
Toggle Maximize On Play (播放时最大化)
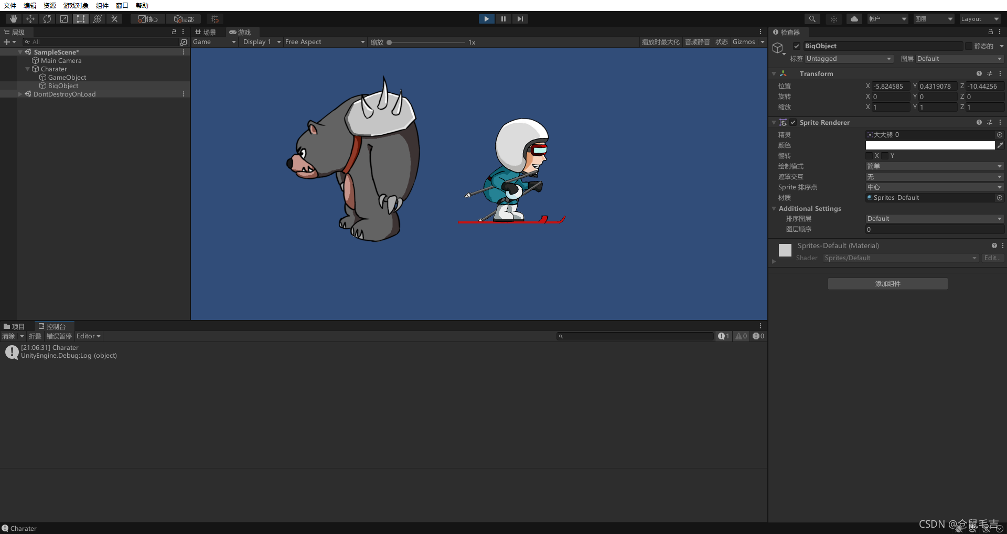tap(660, 42)
